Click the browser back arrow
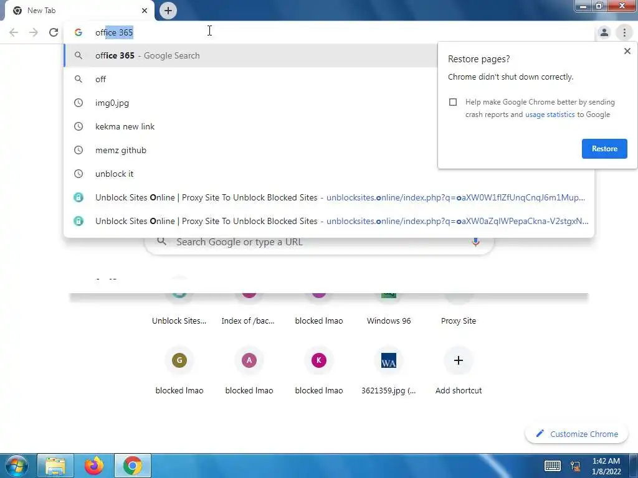 tap(14, 32)
